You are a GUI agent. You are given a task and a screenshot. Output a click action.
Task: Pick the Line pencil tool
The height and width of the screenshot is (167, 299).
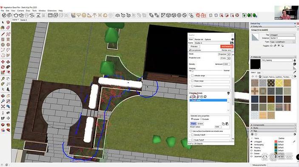click(3, 34)
